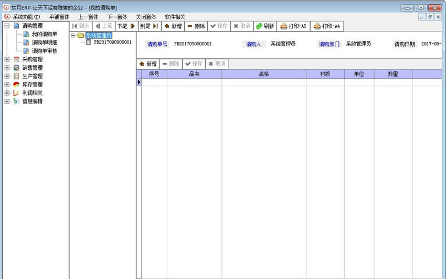
Task: Refresh the list with 刷新 button
Action: click(x=265, y=26)
